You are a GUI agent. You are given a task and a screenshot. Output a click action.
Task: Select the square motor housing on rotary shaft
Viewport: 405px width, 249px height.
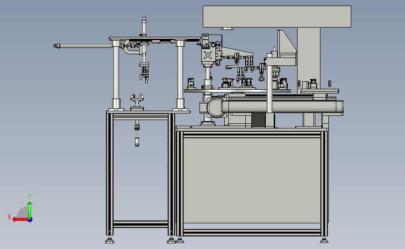[x=208, y=55]
